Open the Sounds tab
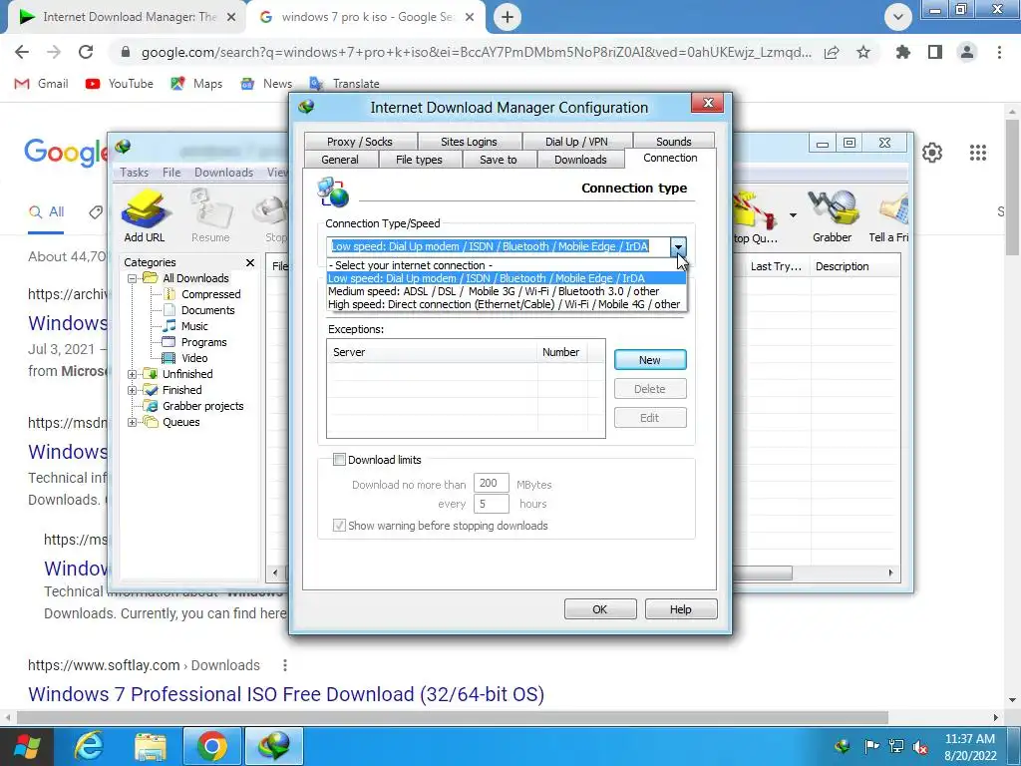 [x=674, y=142]
